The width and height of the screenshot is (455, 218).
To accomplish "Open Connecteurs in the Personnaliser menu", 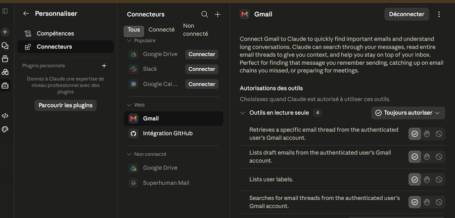I will (x=66, y=47).
